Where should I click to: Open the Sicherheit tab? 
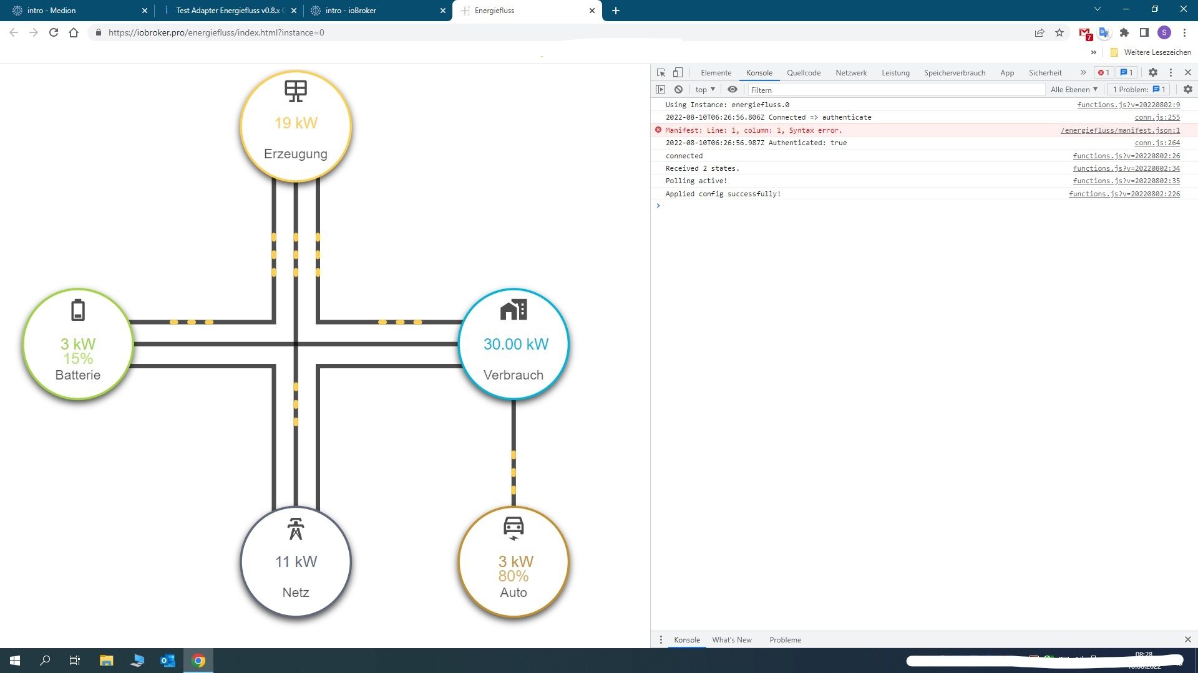point(1045,73)
